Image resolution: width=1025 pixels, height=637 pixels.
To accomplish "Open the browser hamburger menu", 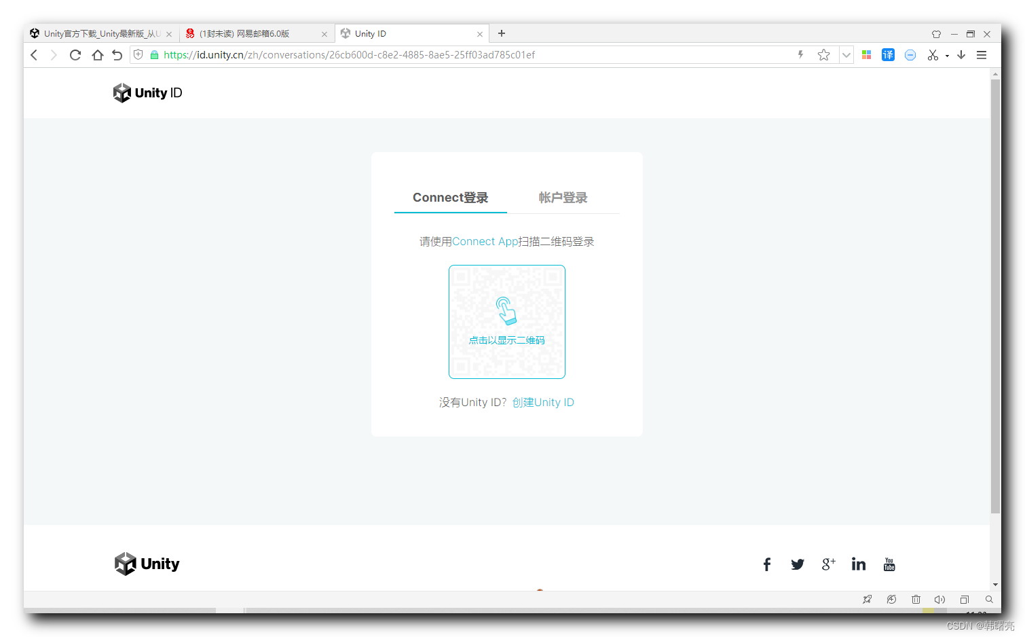I will tap(982, 55).
